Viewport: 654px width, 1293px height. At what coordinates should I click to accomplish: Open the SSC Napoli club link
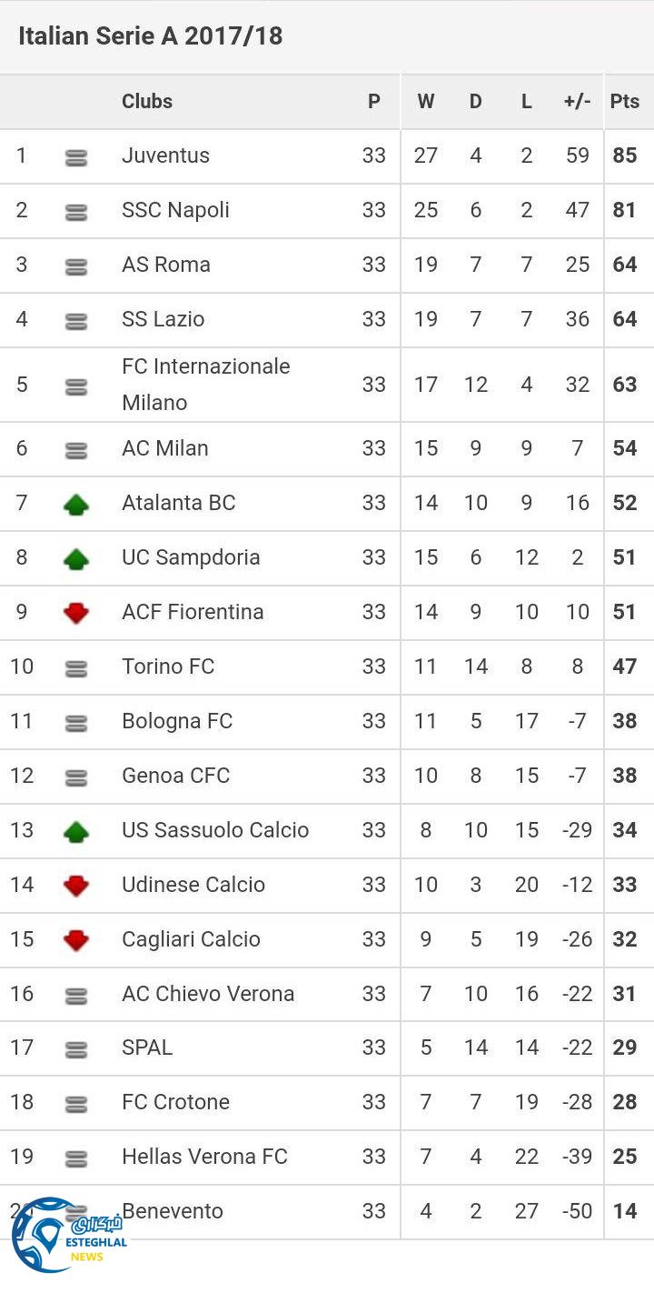175,210
